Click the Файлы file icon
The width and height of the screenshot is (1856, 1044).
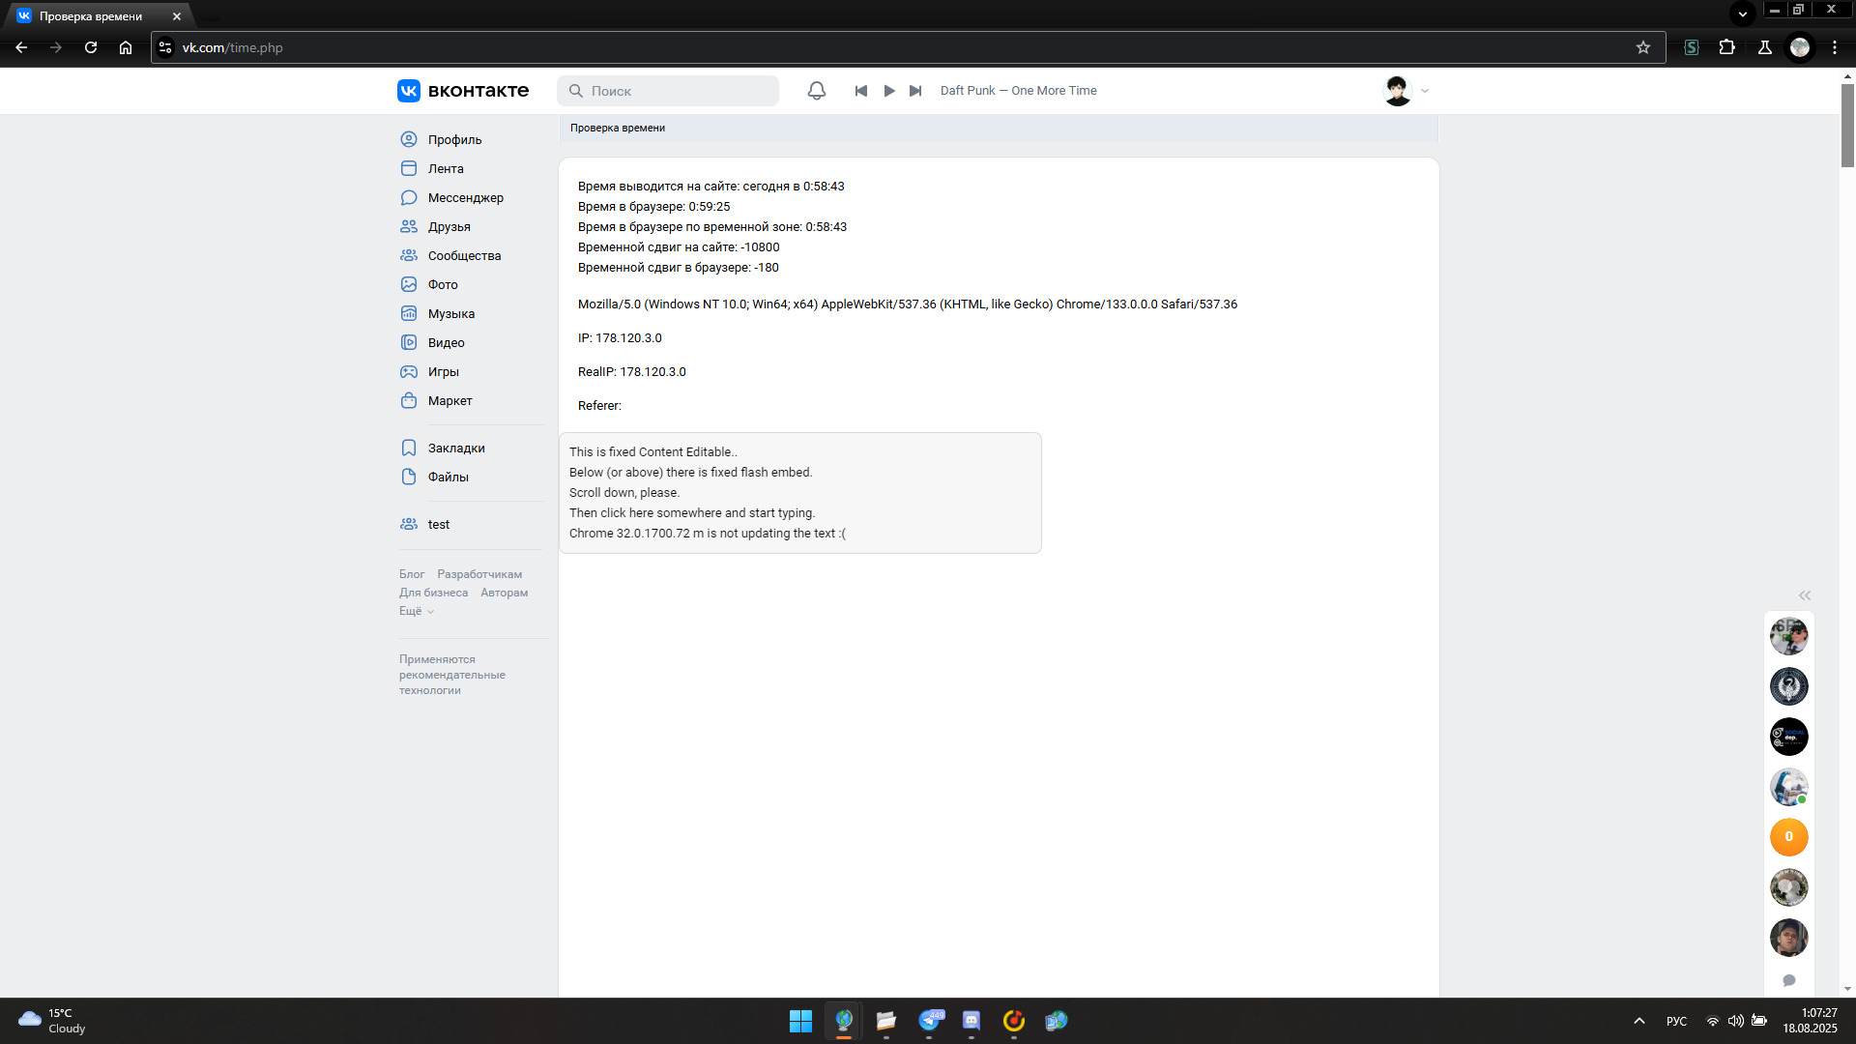[x=409, y=477]
